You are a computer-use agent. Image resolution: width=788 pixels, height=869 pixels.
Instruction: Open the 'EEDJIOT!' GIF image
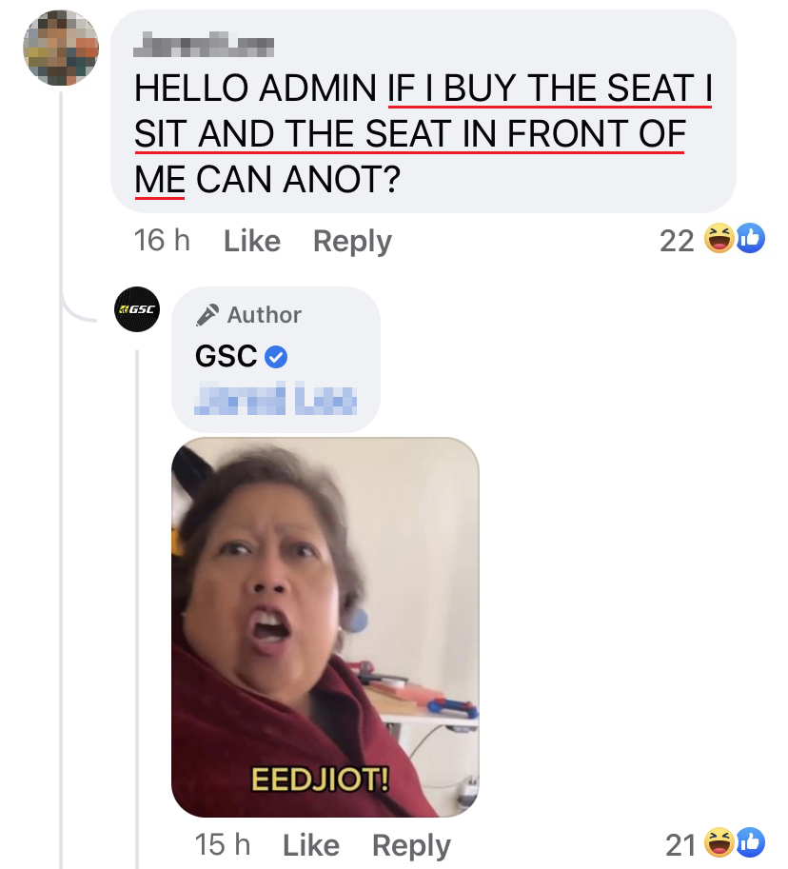coord(325,627)
